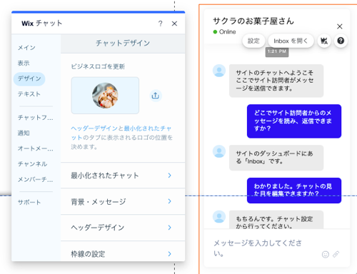
Task: Open the help icon above chat widget
Action: point(341,41)
